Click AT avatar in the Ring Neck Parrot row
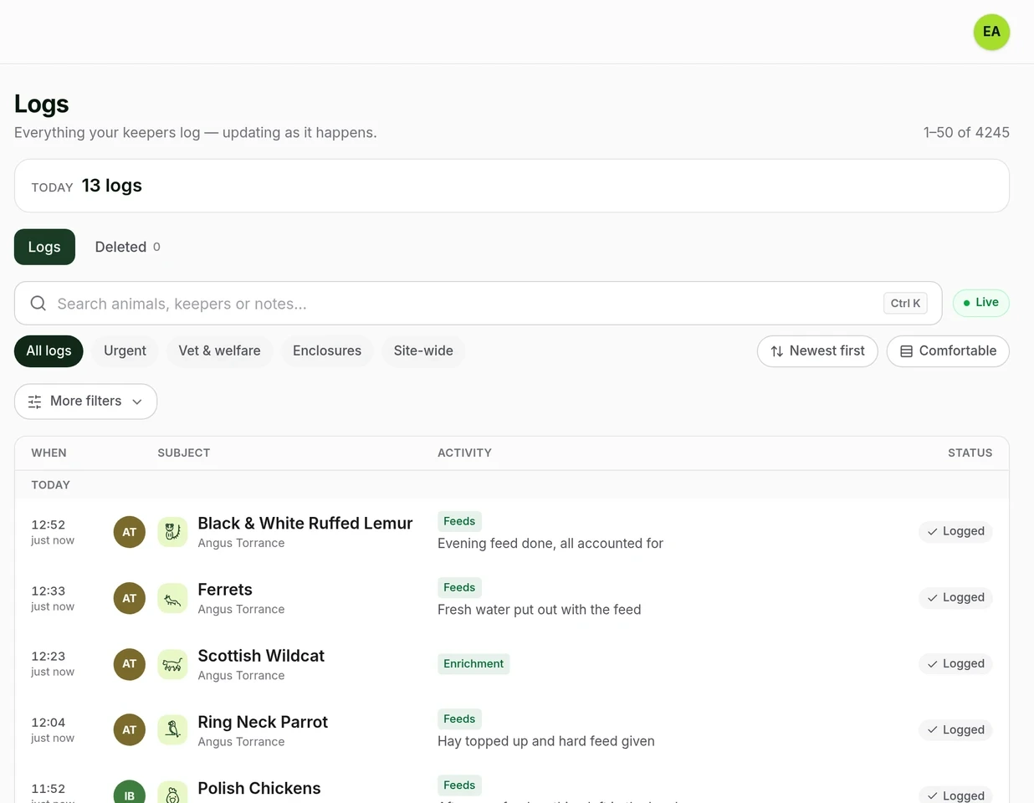Screen dimensions: 1034x803 [x=130, y=729]
